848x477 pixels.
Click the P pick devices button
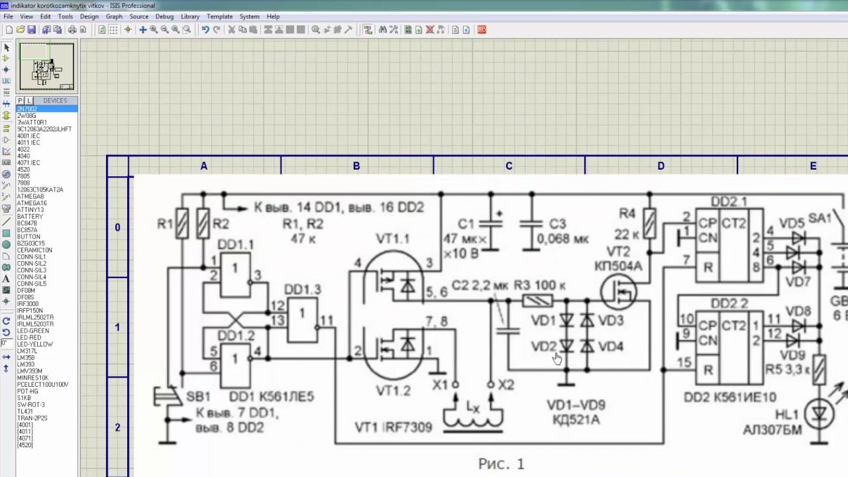click(21, 101)
